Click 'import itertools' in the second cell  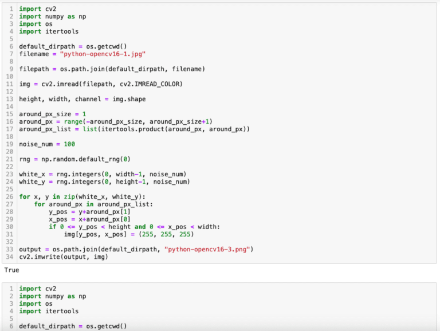49,311
